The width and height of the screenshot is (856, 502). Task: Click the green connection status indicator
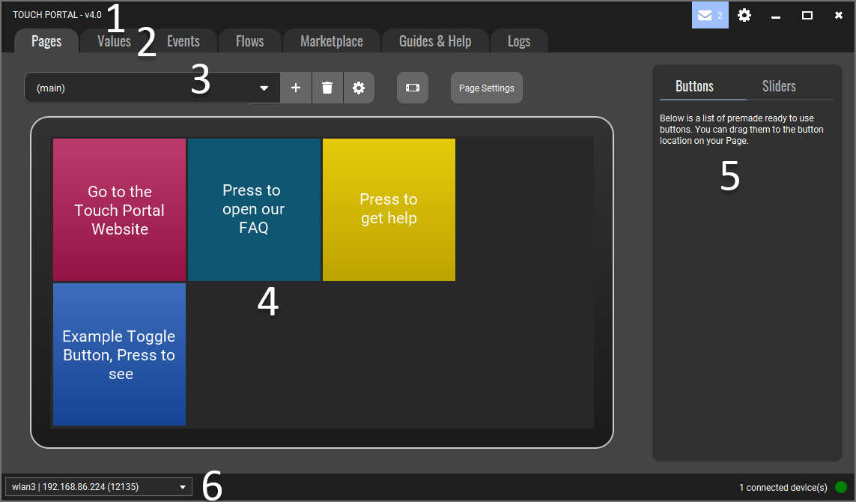pyautogui.click(x=841, y=487)
